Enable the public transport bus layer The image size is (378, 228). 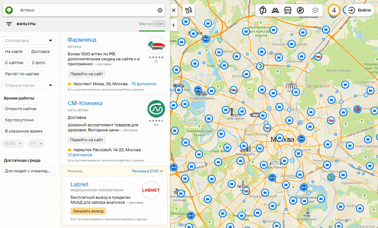click(x=288, y=11)
